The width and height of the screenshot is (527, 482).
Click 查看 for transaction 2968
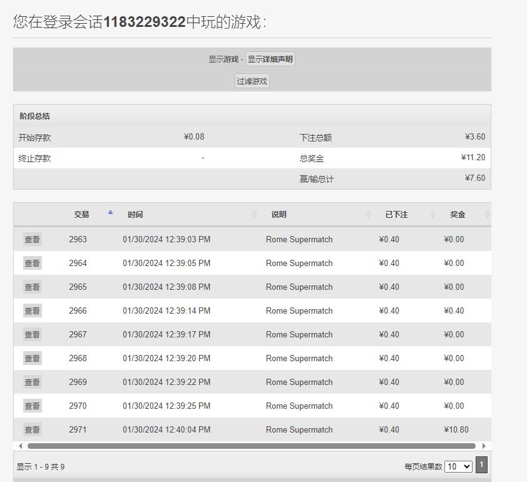tap(32, 359)
